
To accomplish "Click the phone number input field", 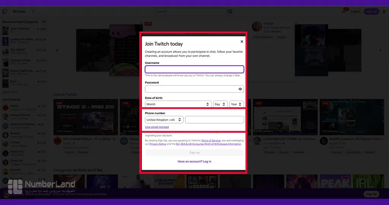I will [214, 120].
